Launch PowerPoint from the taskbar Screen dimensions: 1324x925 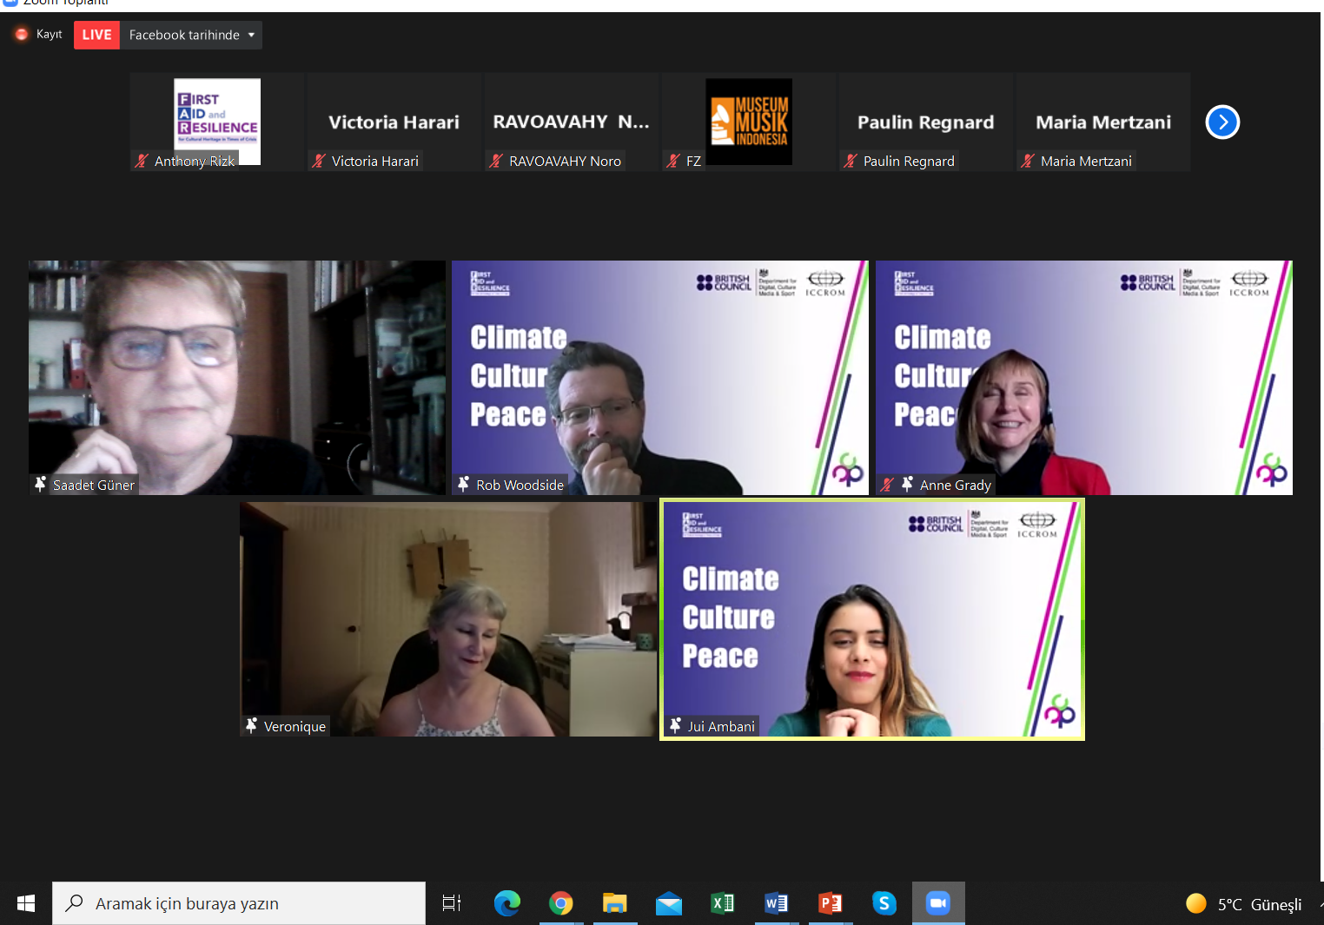[x=830, y=903]
